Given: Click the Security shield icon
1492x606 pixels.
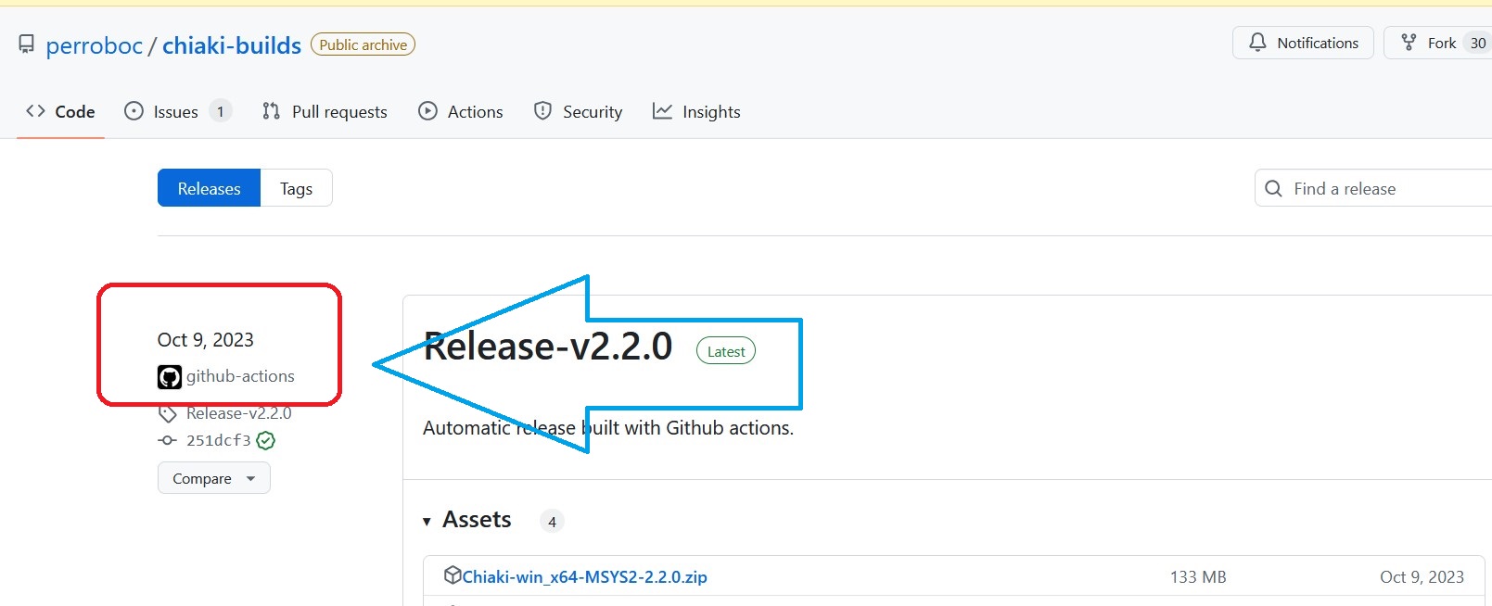Looking at the screenshot, I should coord(542,111).
